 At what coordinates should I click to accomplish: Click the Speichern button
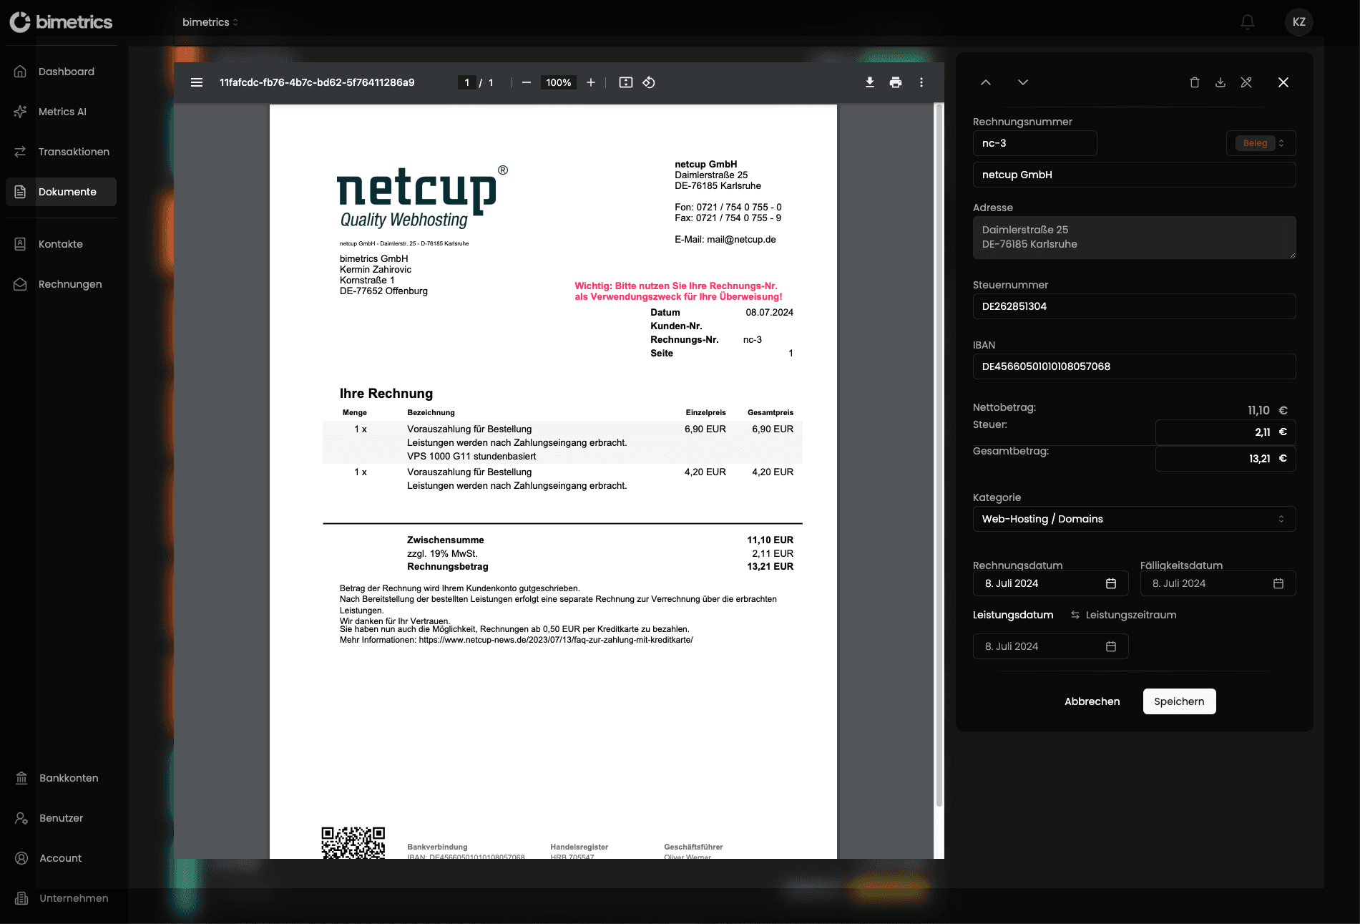click(x=1179, y=701)
